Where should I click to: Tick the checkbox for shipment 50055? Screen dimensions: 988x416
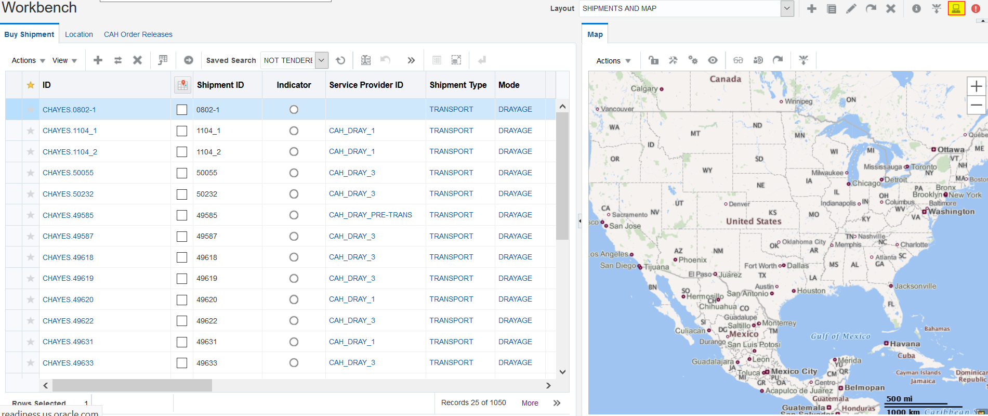[182, 173]
